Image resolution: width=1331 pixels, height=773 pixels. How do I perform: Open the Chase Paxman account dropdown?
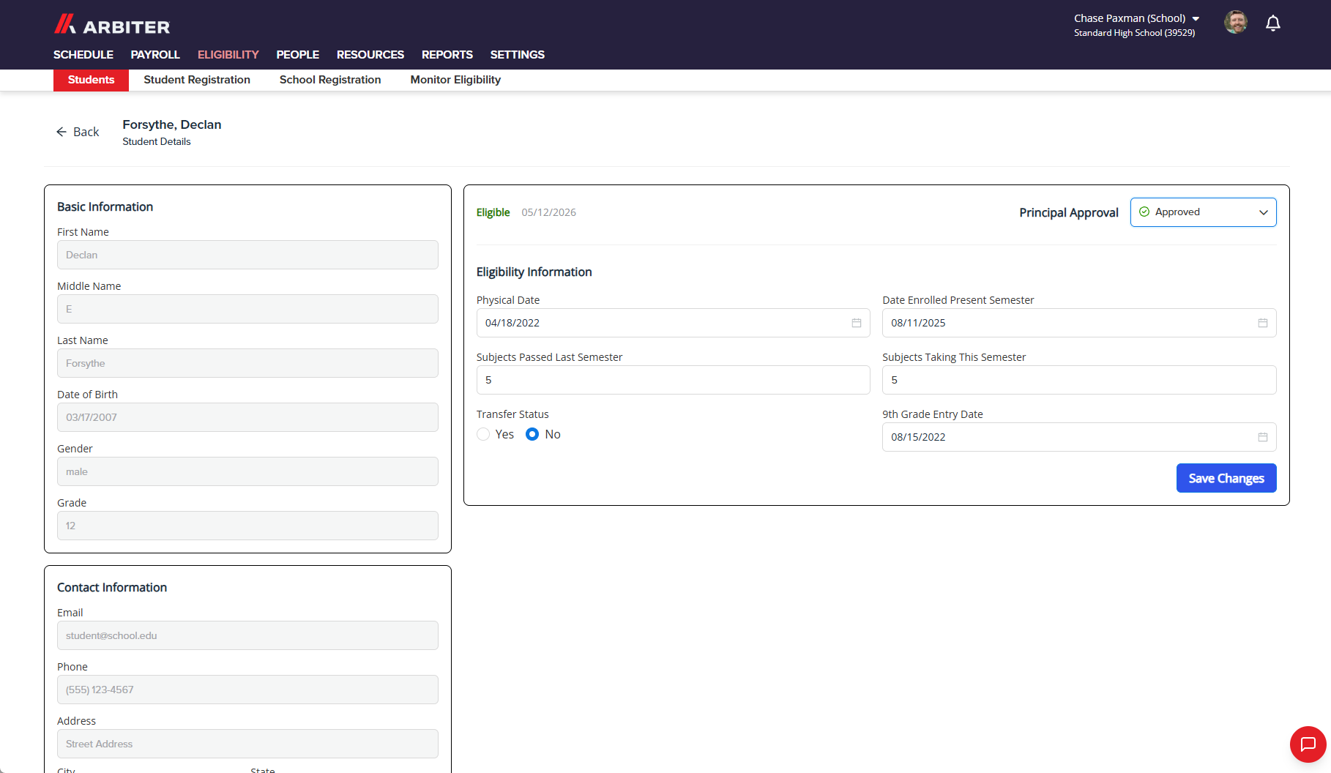[1137, 18]
